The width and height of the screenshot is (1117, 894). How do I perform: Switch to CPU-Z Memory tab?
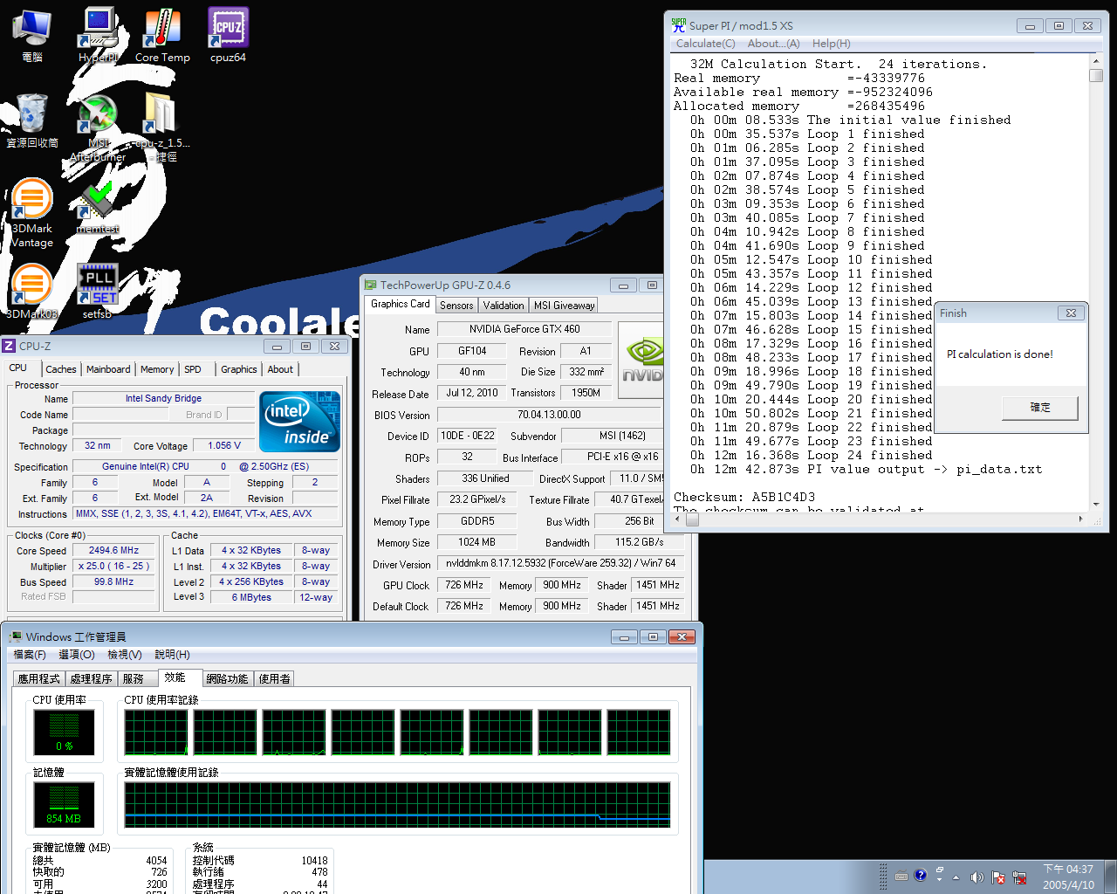pos(157,369)
